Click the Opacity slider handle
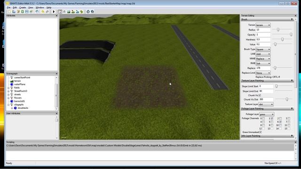 coord(291,34)
